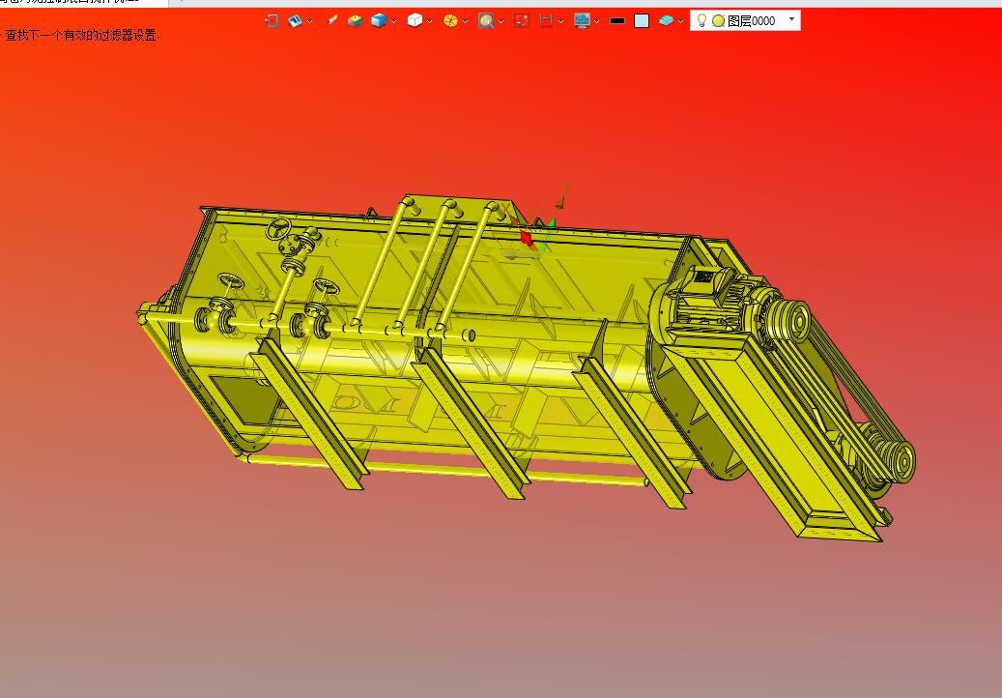Click the blue shaded cube display icon
Viewport: 1002px width, 698px height.
pos(379,21)
